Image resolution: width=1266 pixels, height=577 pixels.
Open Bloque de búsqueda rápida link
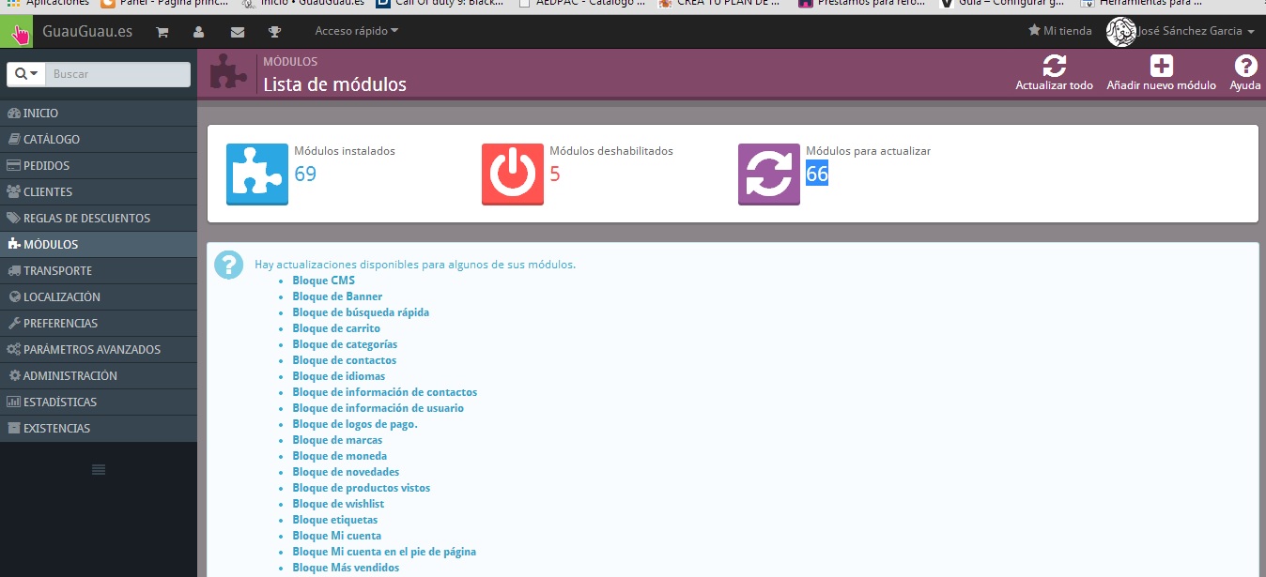361,312
